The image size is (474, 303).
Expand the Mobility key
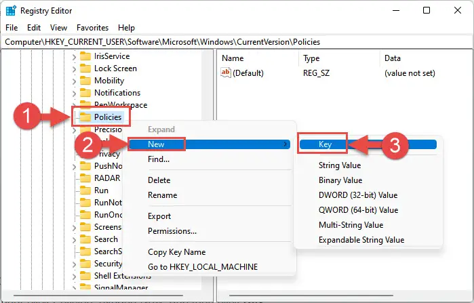pyautogui.click(x=74, y=81)
